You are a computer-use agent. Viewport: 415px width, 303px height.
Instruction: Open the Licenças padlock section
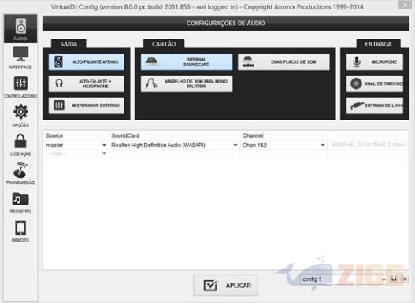coord(20,144)
